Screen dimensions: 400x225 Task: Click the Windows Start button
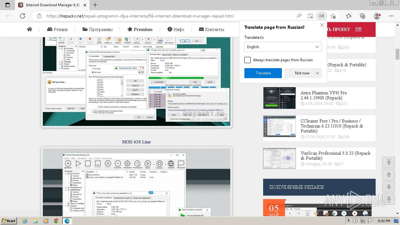[9, 221]
